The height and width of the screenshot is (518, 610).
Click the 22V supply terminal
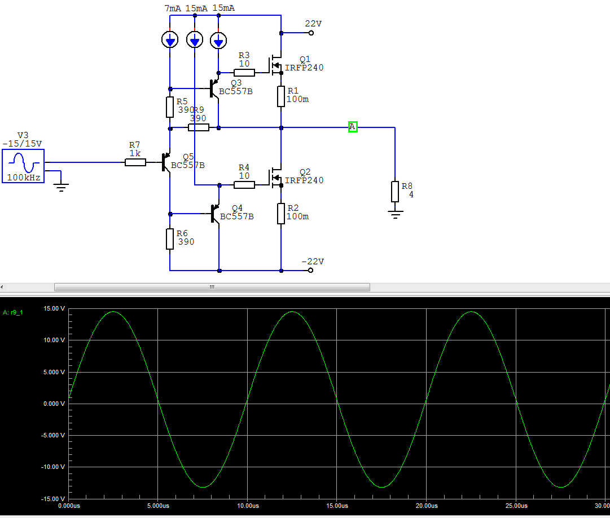point(311,33)
